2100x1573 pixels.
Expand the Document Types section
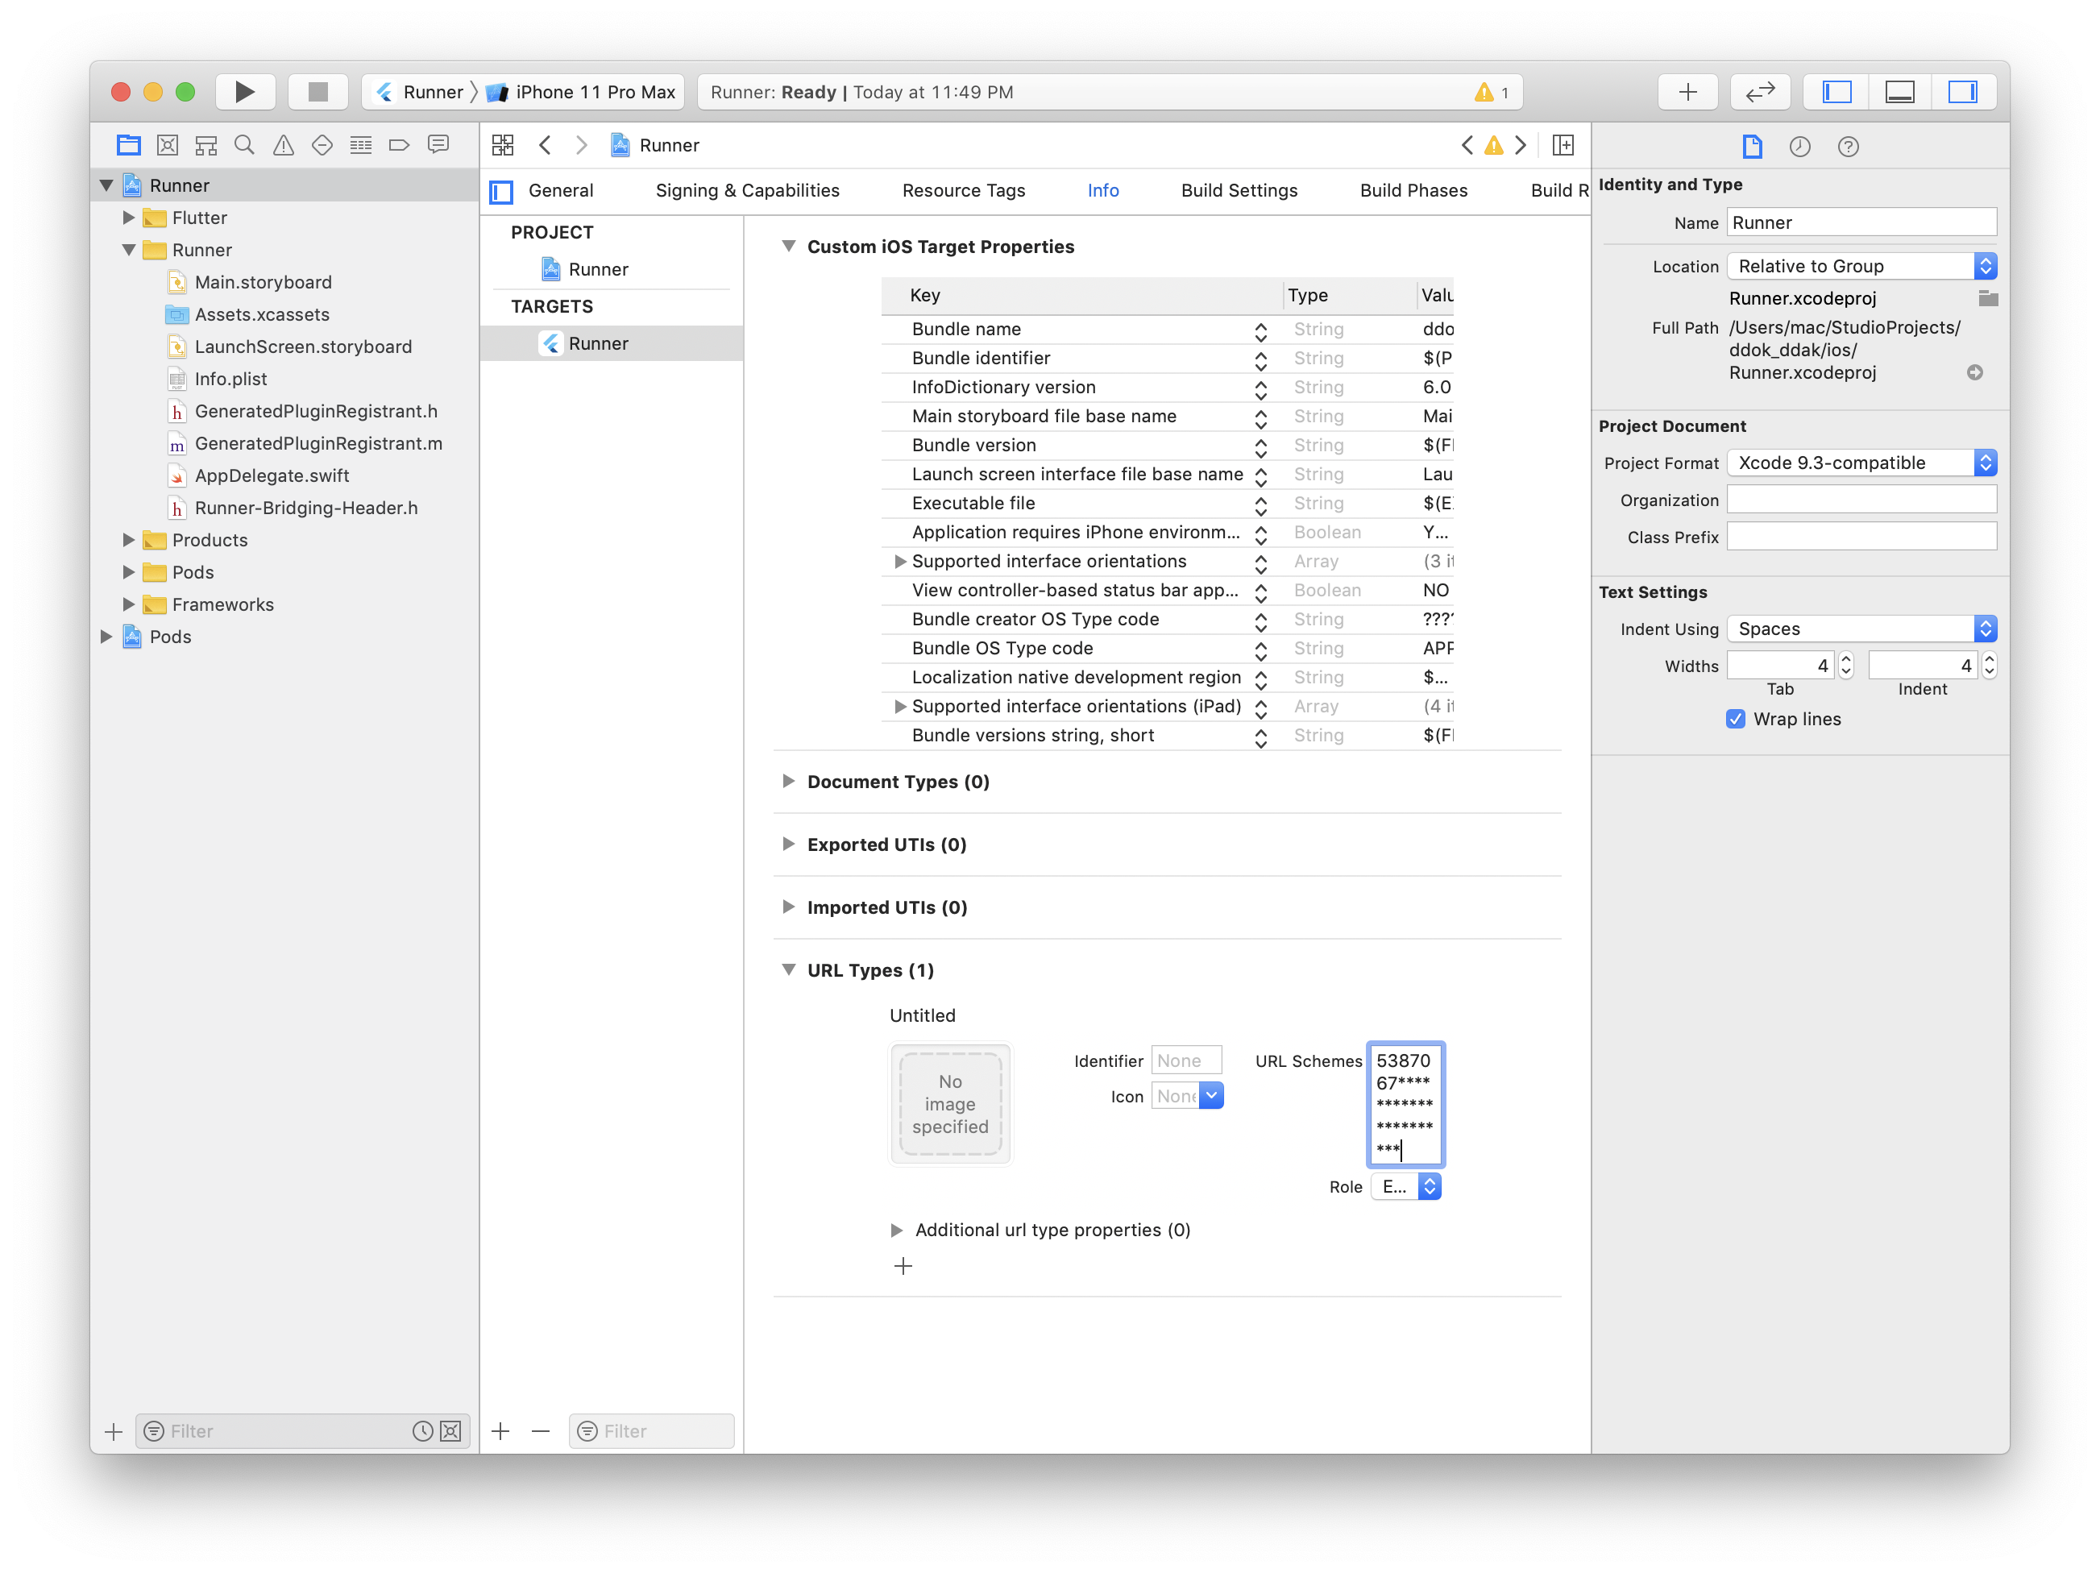788,782
